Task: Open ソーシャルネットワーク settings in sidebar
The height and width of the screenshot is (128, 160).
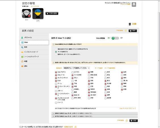Action: coord(34,57)
